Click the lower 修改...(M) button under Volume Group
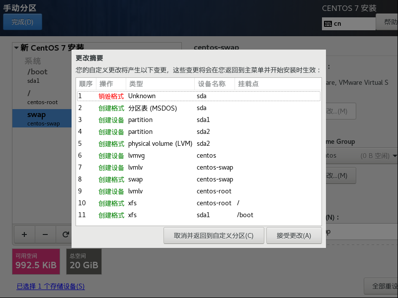This screenshot has width=398, height=298. [341, 176]
